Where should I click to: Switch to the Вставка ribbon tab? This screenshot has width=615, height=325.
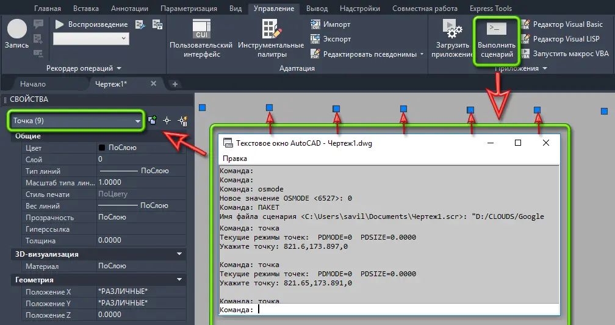[x=85, y=9]
